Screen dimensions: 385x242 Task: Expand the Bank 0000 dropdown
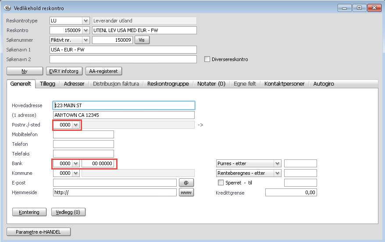[x=76, y=163]
